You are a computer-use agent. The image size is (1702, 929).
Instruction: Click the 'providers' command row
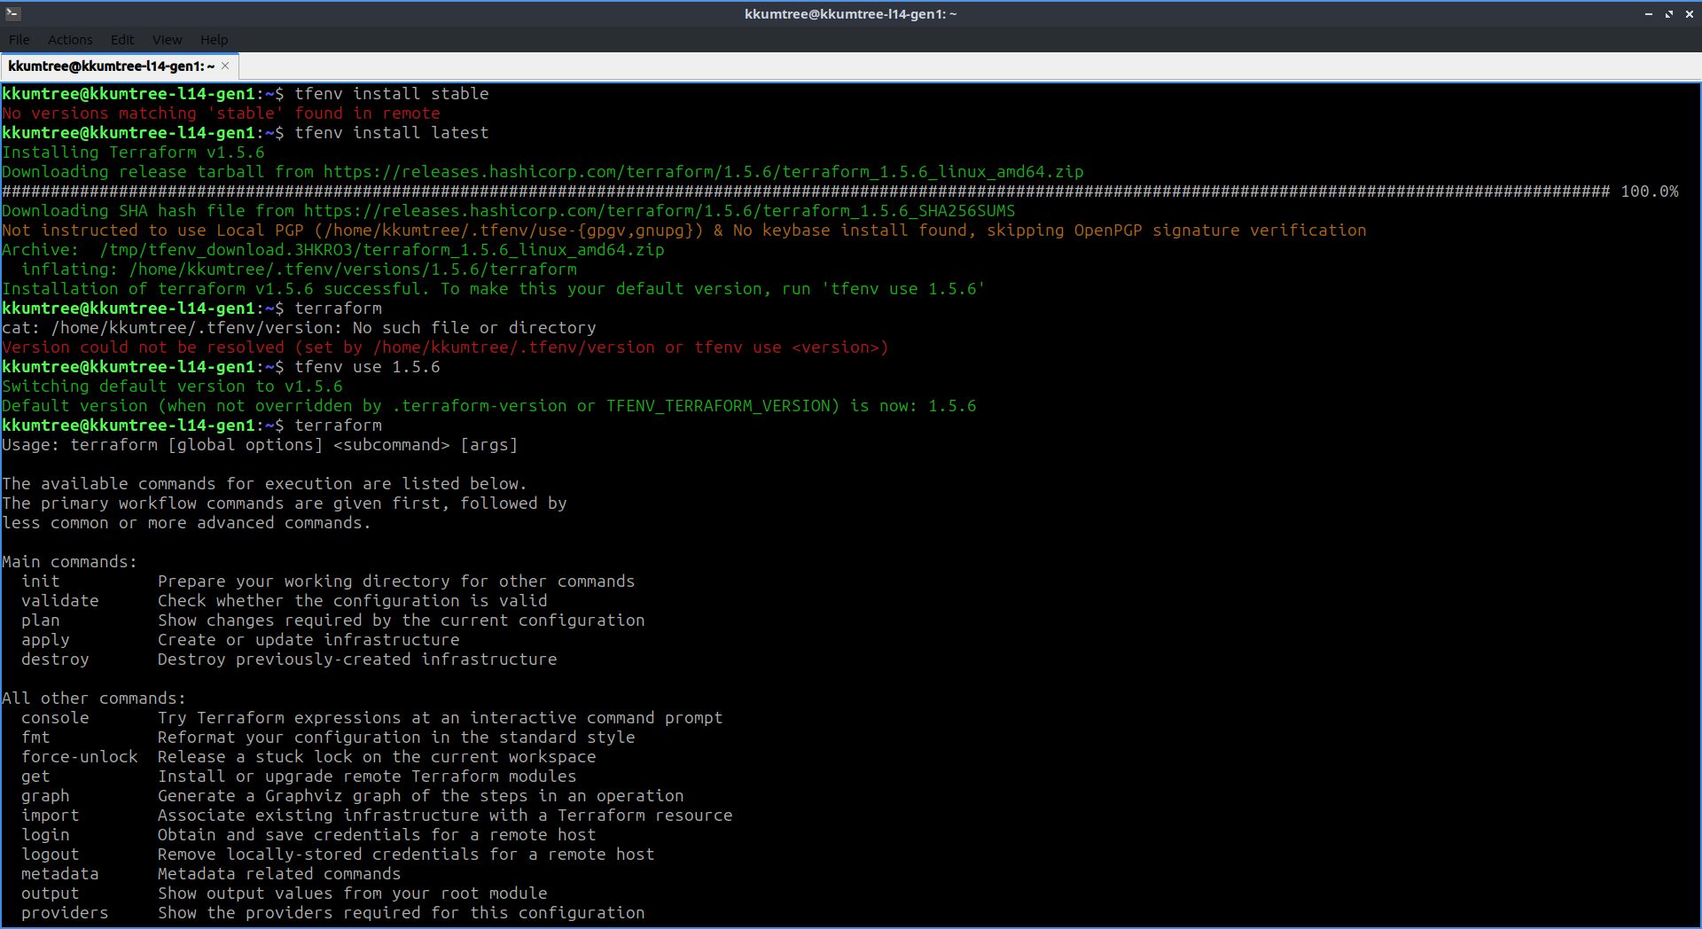333,913
